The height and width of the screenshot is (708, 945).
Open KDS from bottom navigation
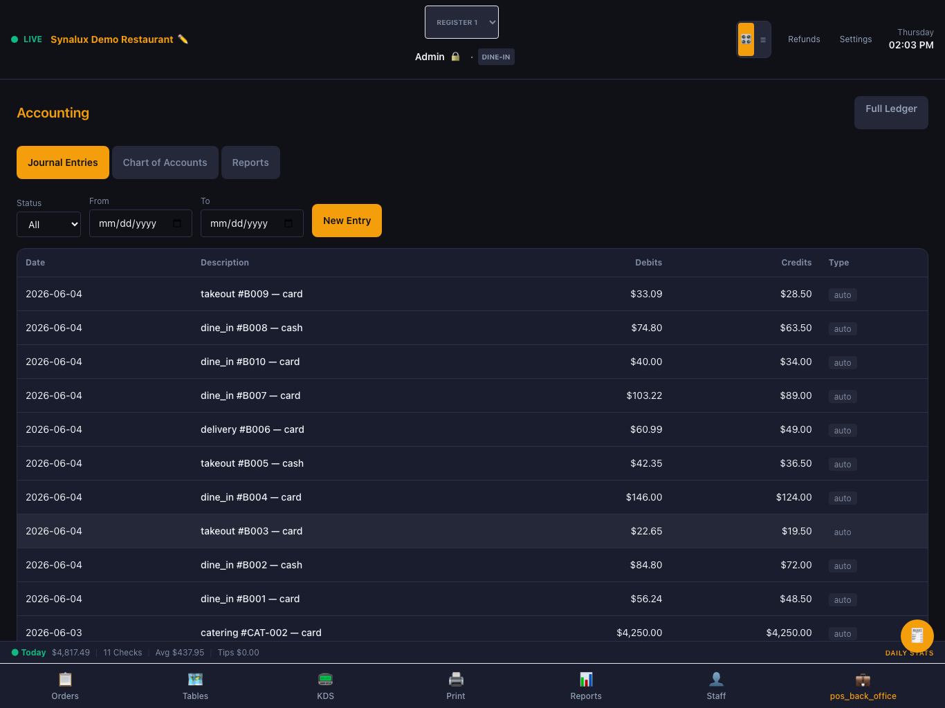326,686
